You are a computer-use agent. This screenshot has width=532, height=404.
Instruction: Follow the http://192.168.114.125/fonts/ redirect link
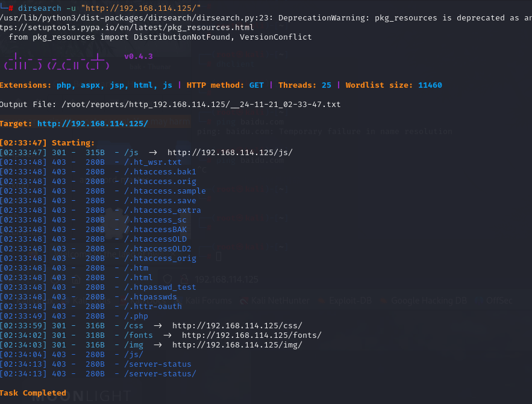tap(251, 335)
